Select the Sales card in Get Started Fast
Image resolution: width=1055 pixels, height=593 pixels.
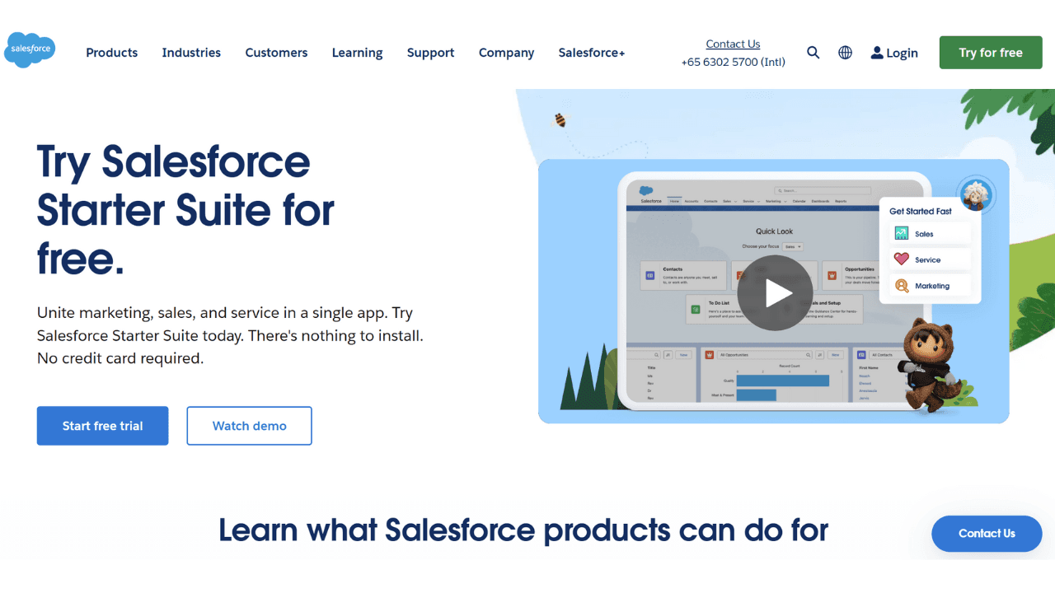(x=930, y=234)
